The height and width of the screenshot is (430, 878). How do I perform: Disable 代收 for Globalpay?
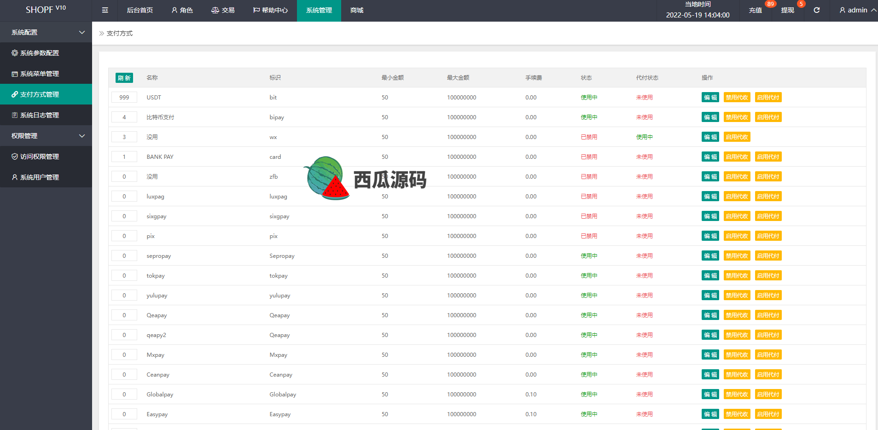coord(737,395)
